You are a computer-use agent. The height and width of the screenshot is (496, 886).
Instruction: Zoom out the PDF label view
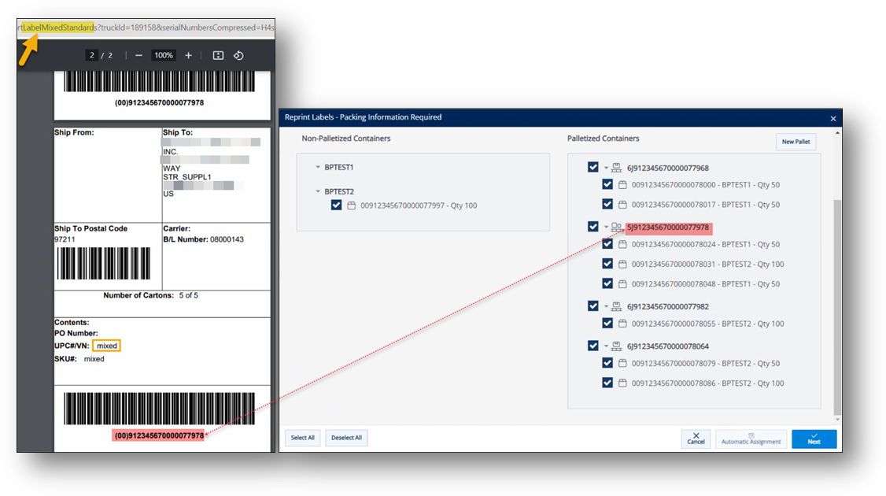(x=138, y=56)
